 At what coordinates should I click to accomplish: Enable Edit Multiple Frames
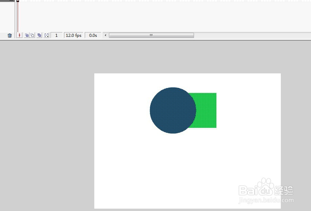39,35
